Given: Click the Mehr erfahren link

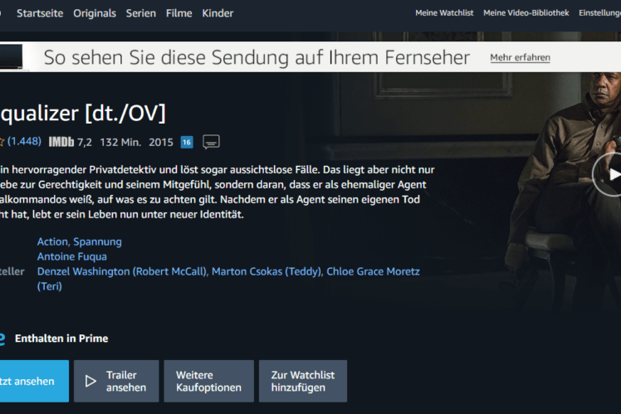Looking at the screenshot, I should click(520, 57).
